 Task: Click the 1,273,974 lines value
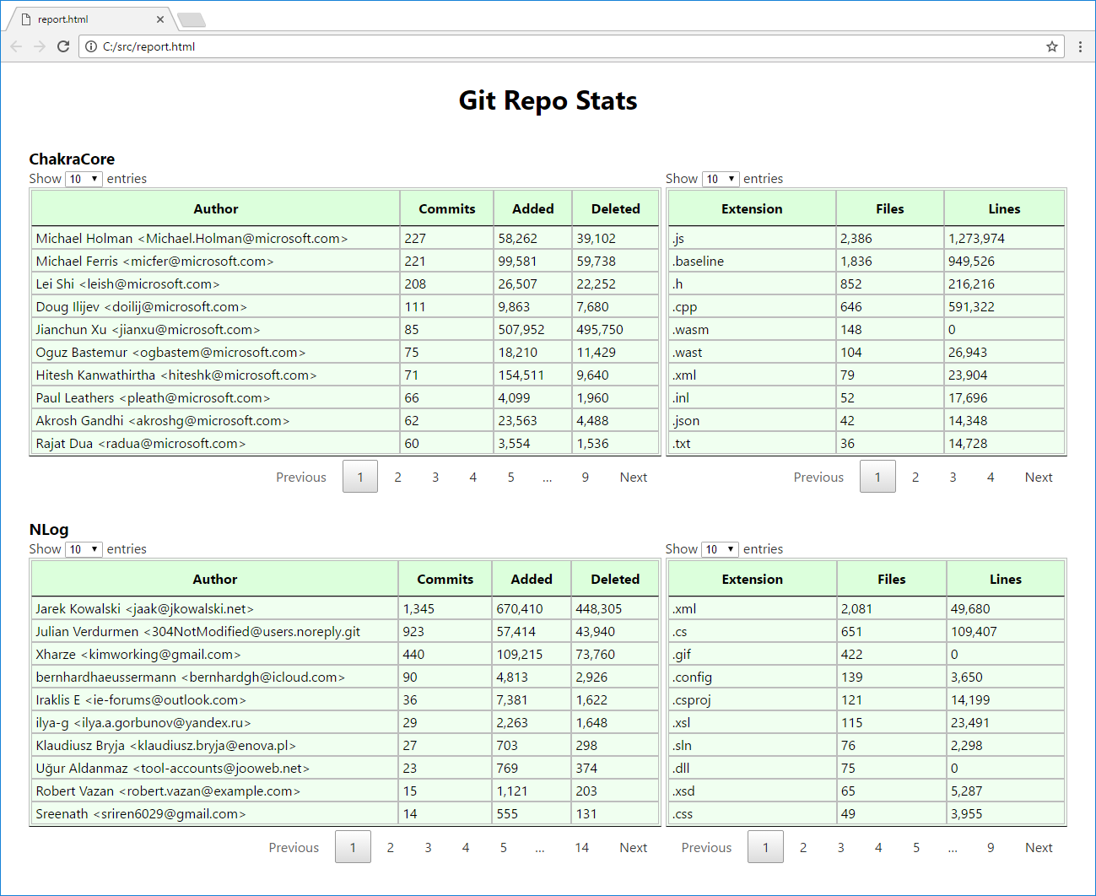coord(976,239)
